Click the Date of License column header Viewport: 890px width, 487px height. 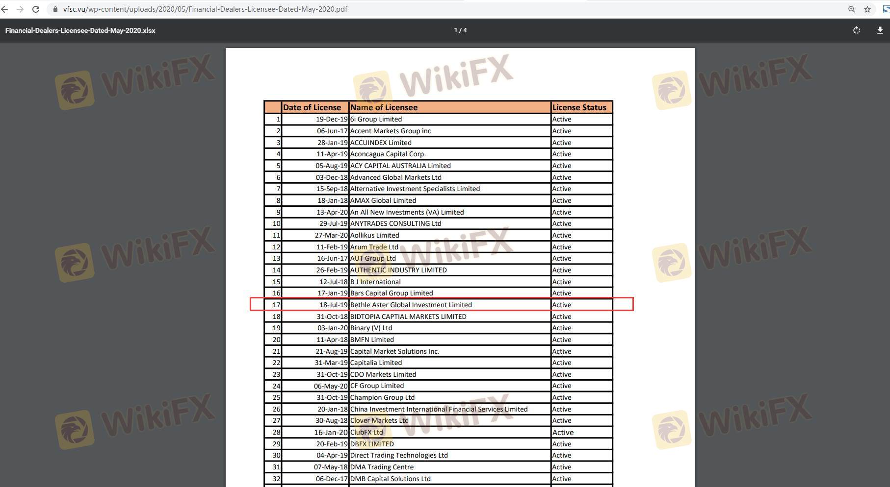pos(312,107)
